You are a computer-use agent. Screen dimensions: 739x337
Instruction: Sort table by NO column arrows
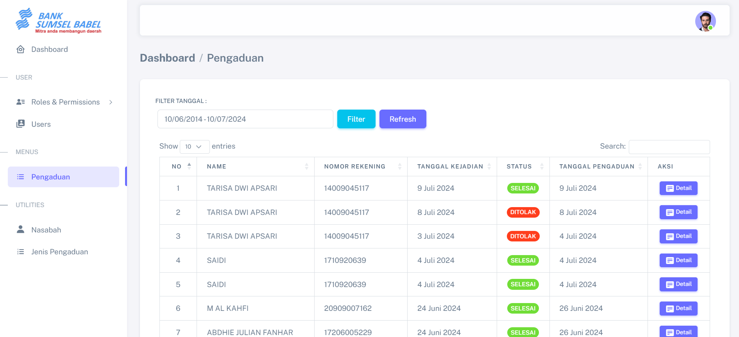(189, 166)
